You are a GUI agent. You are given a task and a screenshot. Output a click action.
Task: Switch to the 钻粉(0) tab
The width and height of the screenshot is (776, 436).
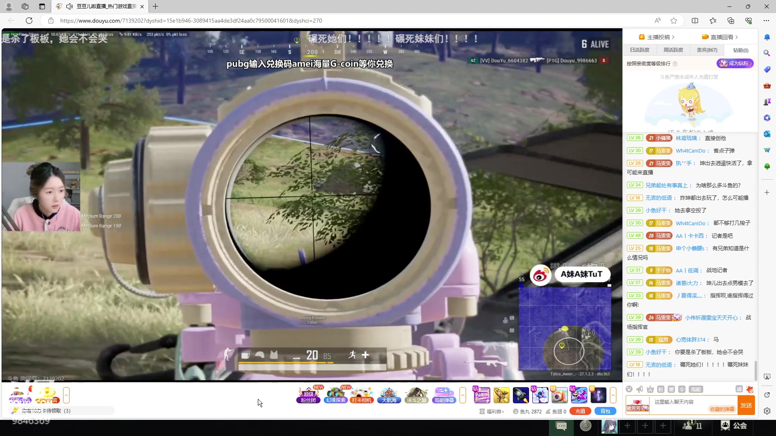740,50
